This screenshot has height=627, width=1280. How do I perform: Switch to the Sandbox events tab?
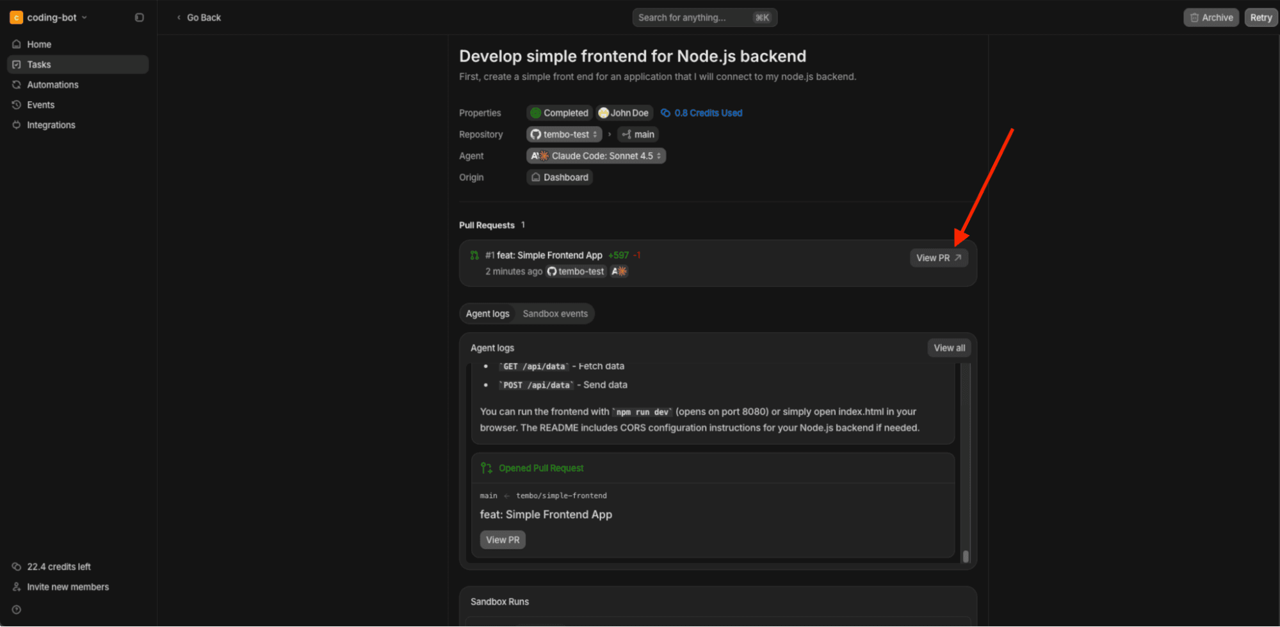pyautogui.click(x=555, y=313)
